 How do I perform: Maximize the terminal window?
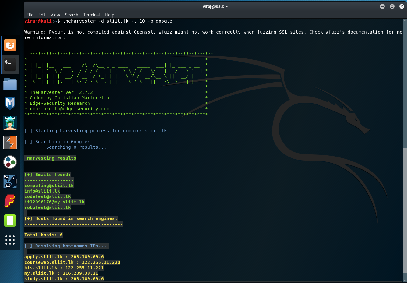[x=392, y=6]
